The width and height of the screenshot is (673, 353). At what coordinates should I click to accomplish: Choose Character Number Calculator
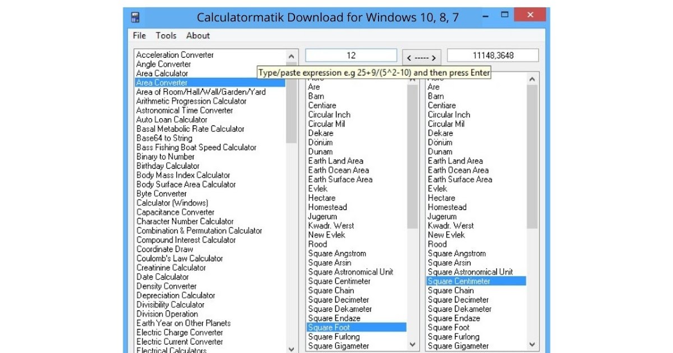185,221
